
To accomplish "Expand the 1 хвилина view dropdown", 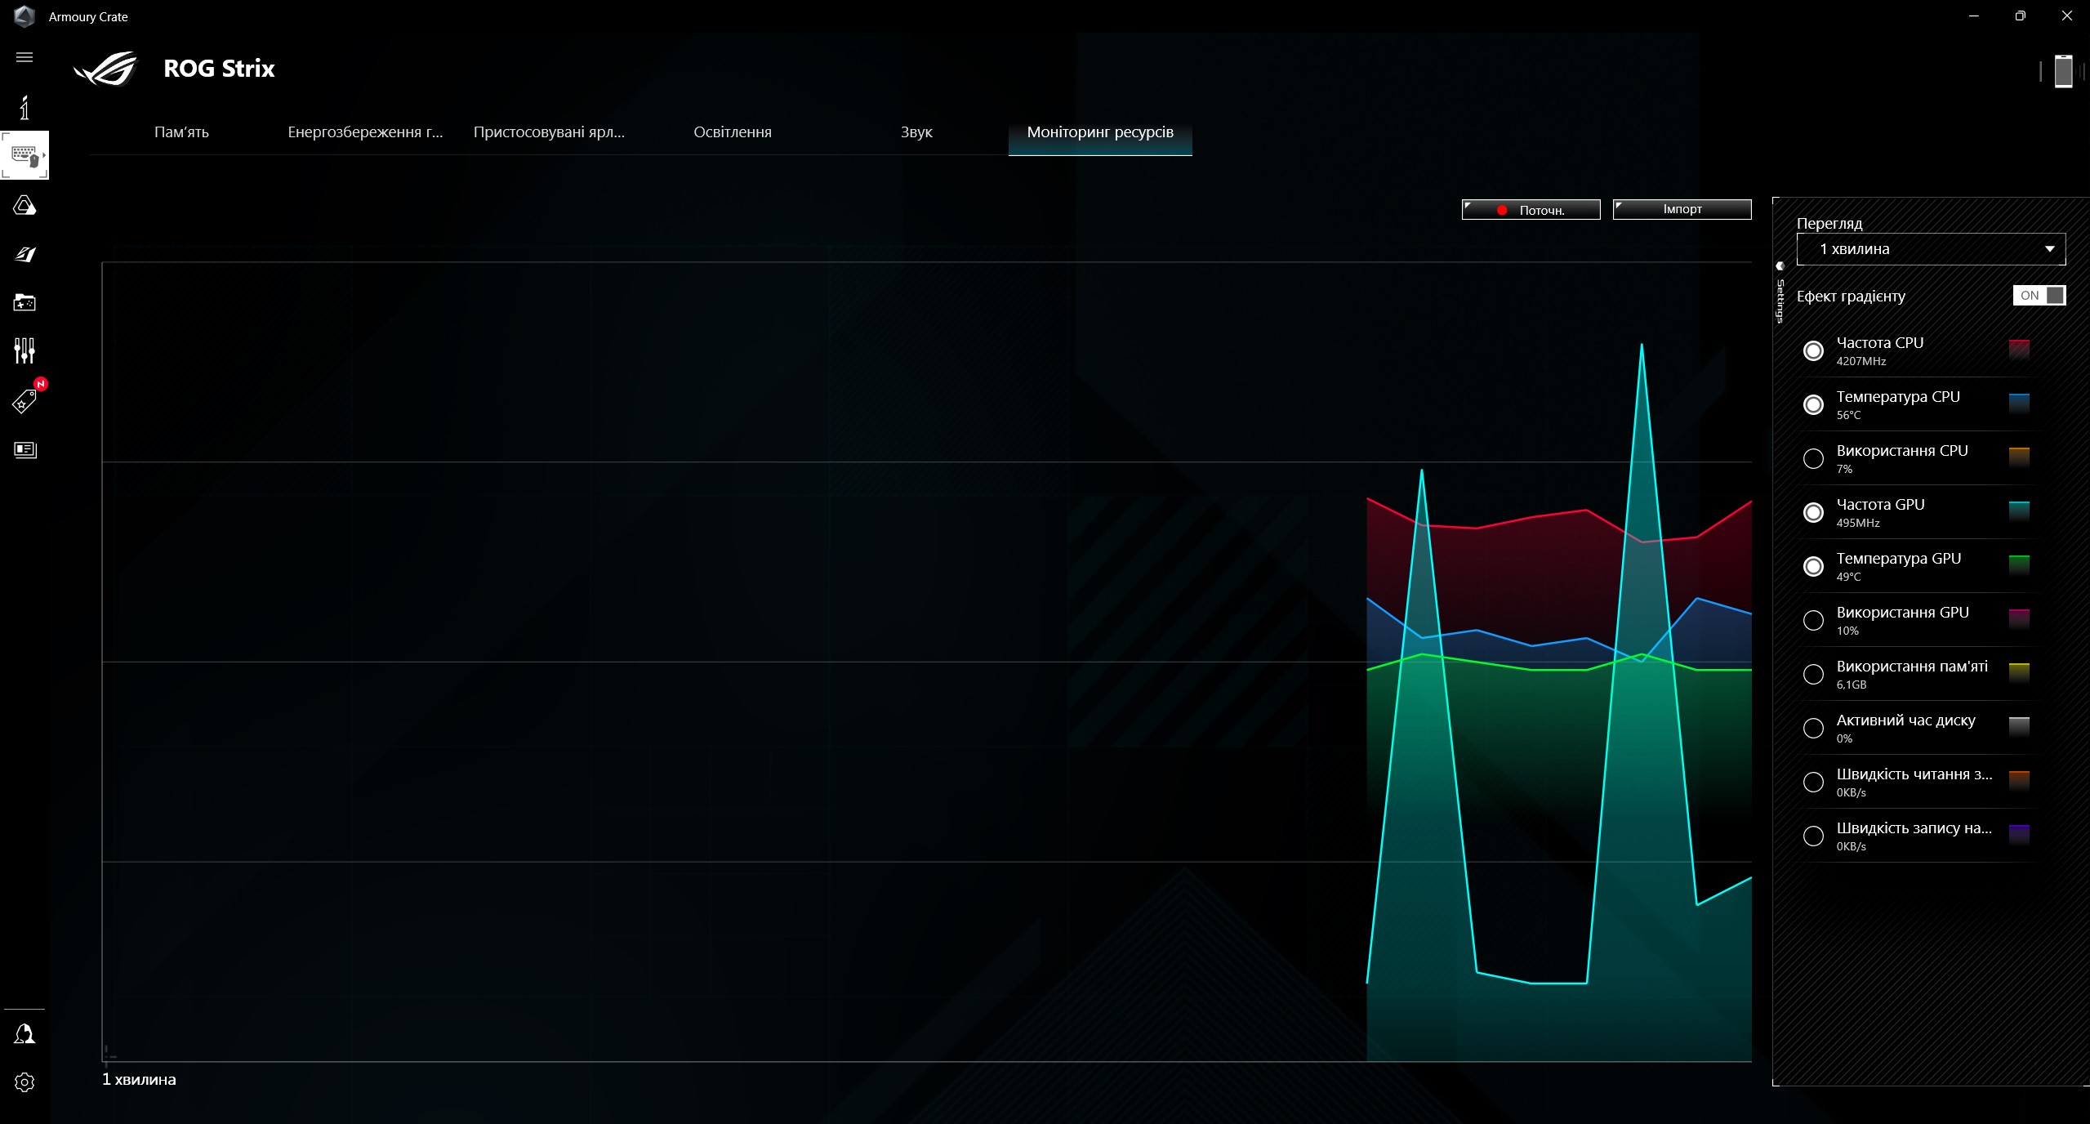I will pos(1931,249).
